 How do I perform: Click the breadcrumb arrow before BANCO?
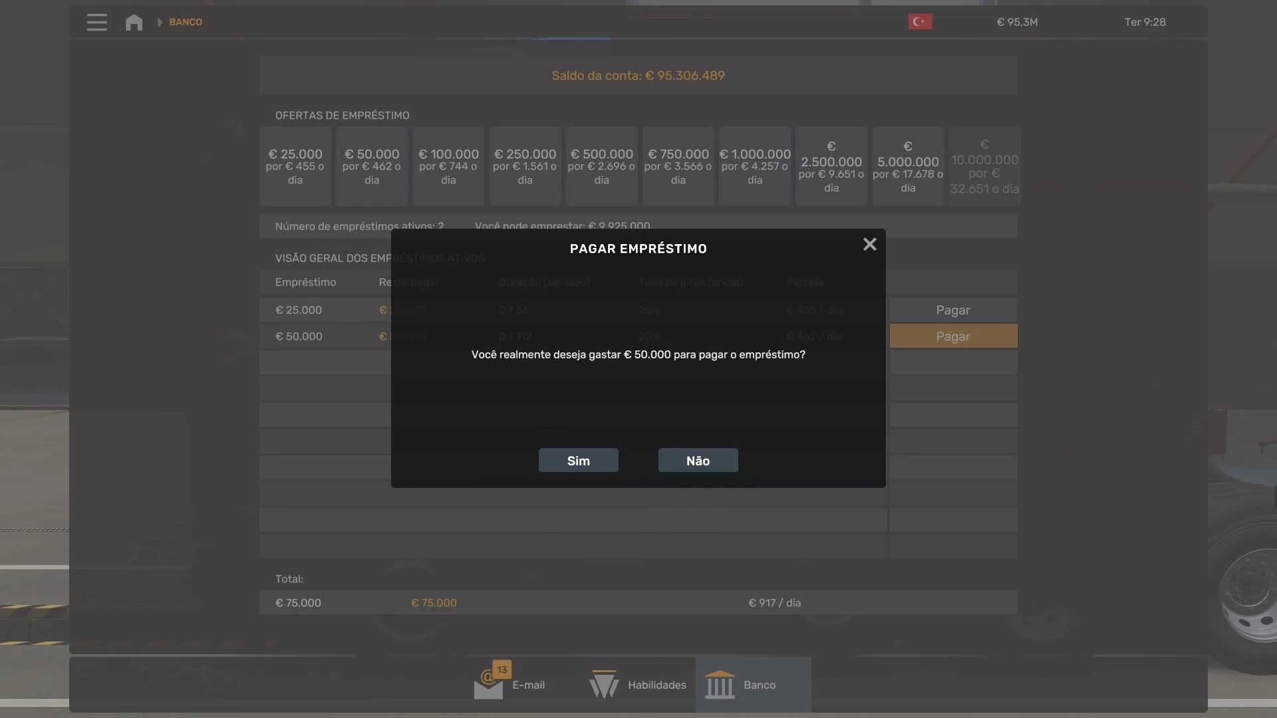point(160,22)
